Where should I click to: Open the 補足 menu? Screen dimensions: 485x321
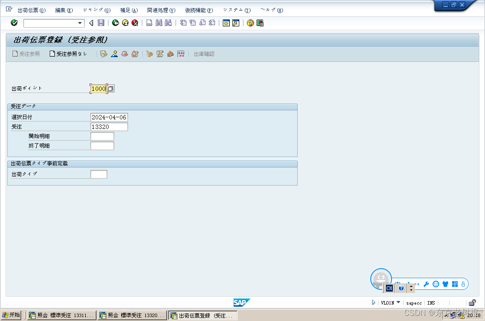[x=128, y=10]
